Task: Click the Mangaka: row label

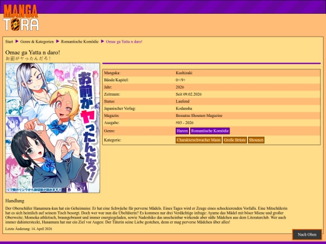Action: [x=112, y=73]
